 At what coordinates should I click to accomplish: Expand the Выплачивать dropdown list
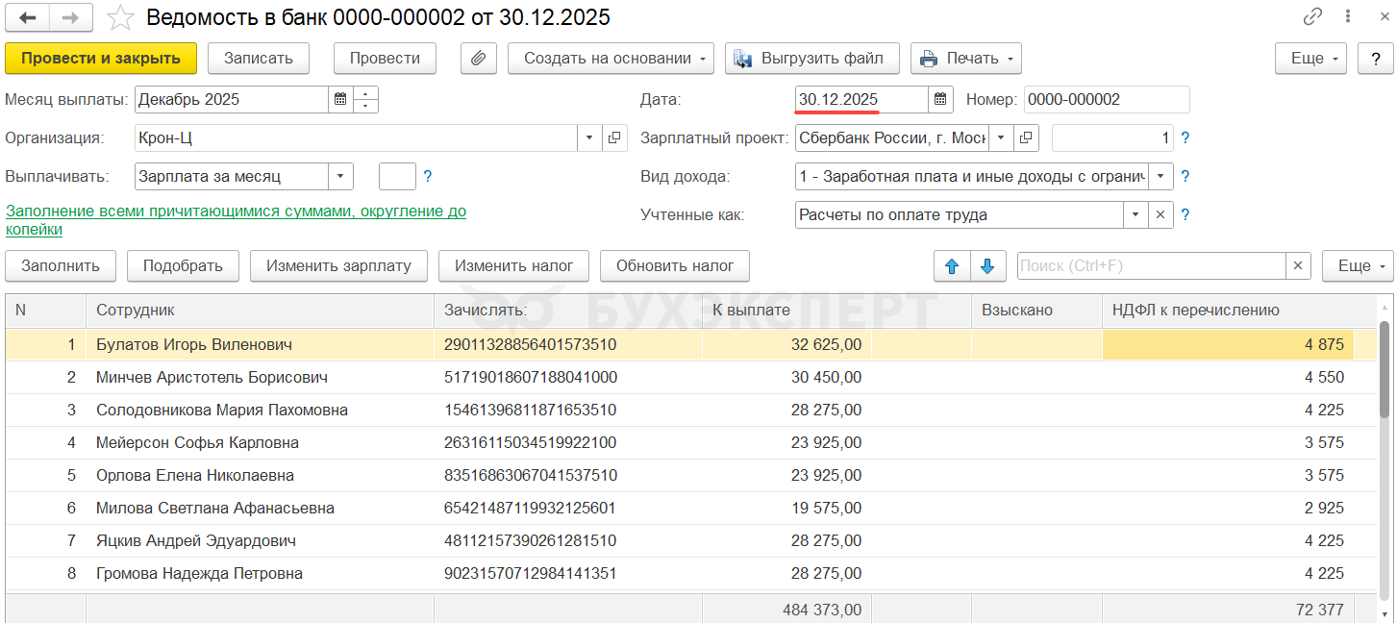click(x=340, y=176)
